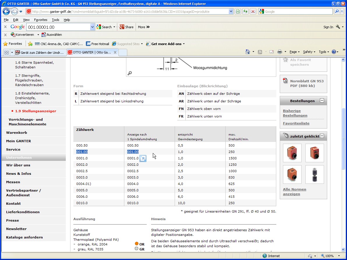Screen dimensions: 347x260
Task: Collapse the zuletzt geklickt panel
Action: click(322, 136)
